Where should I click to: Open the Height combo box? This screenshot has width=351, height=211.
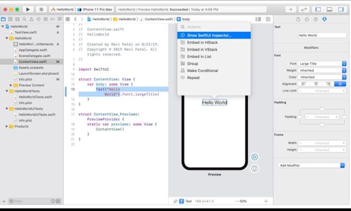(x=322, y=150)
